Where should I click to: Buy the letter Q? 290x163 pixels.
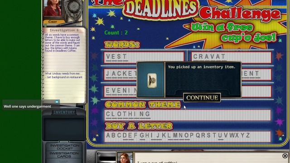(198, 135)
